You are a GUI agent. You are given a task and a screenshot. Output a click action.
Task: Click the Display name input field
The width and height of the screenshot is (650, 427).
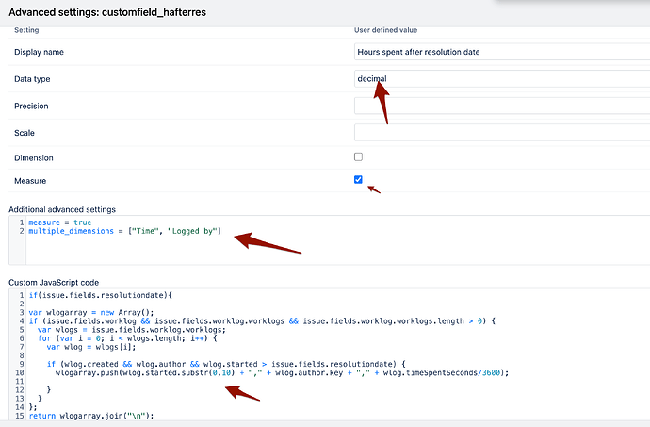pos(502,52)
